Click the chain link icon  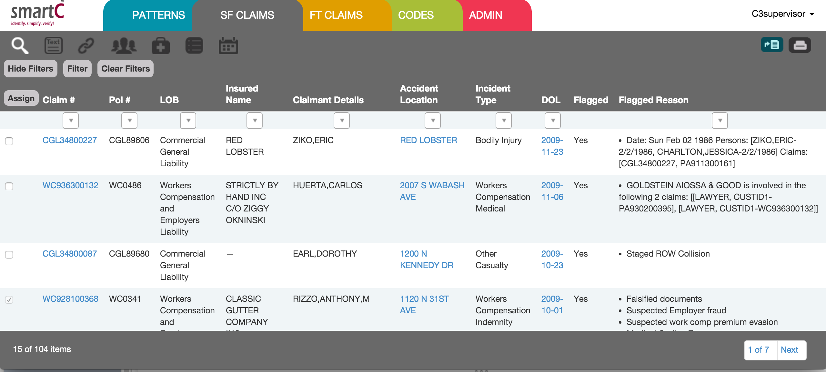pyautogui.click(x=86, y=45)
